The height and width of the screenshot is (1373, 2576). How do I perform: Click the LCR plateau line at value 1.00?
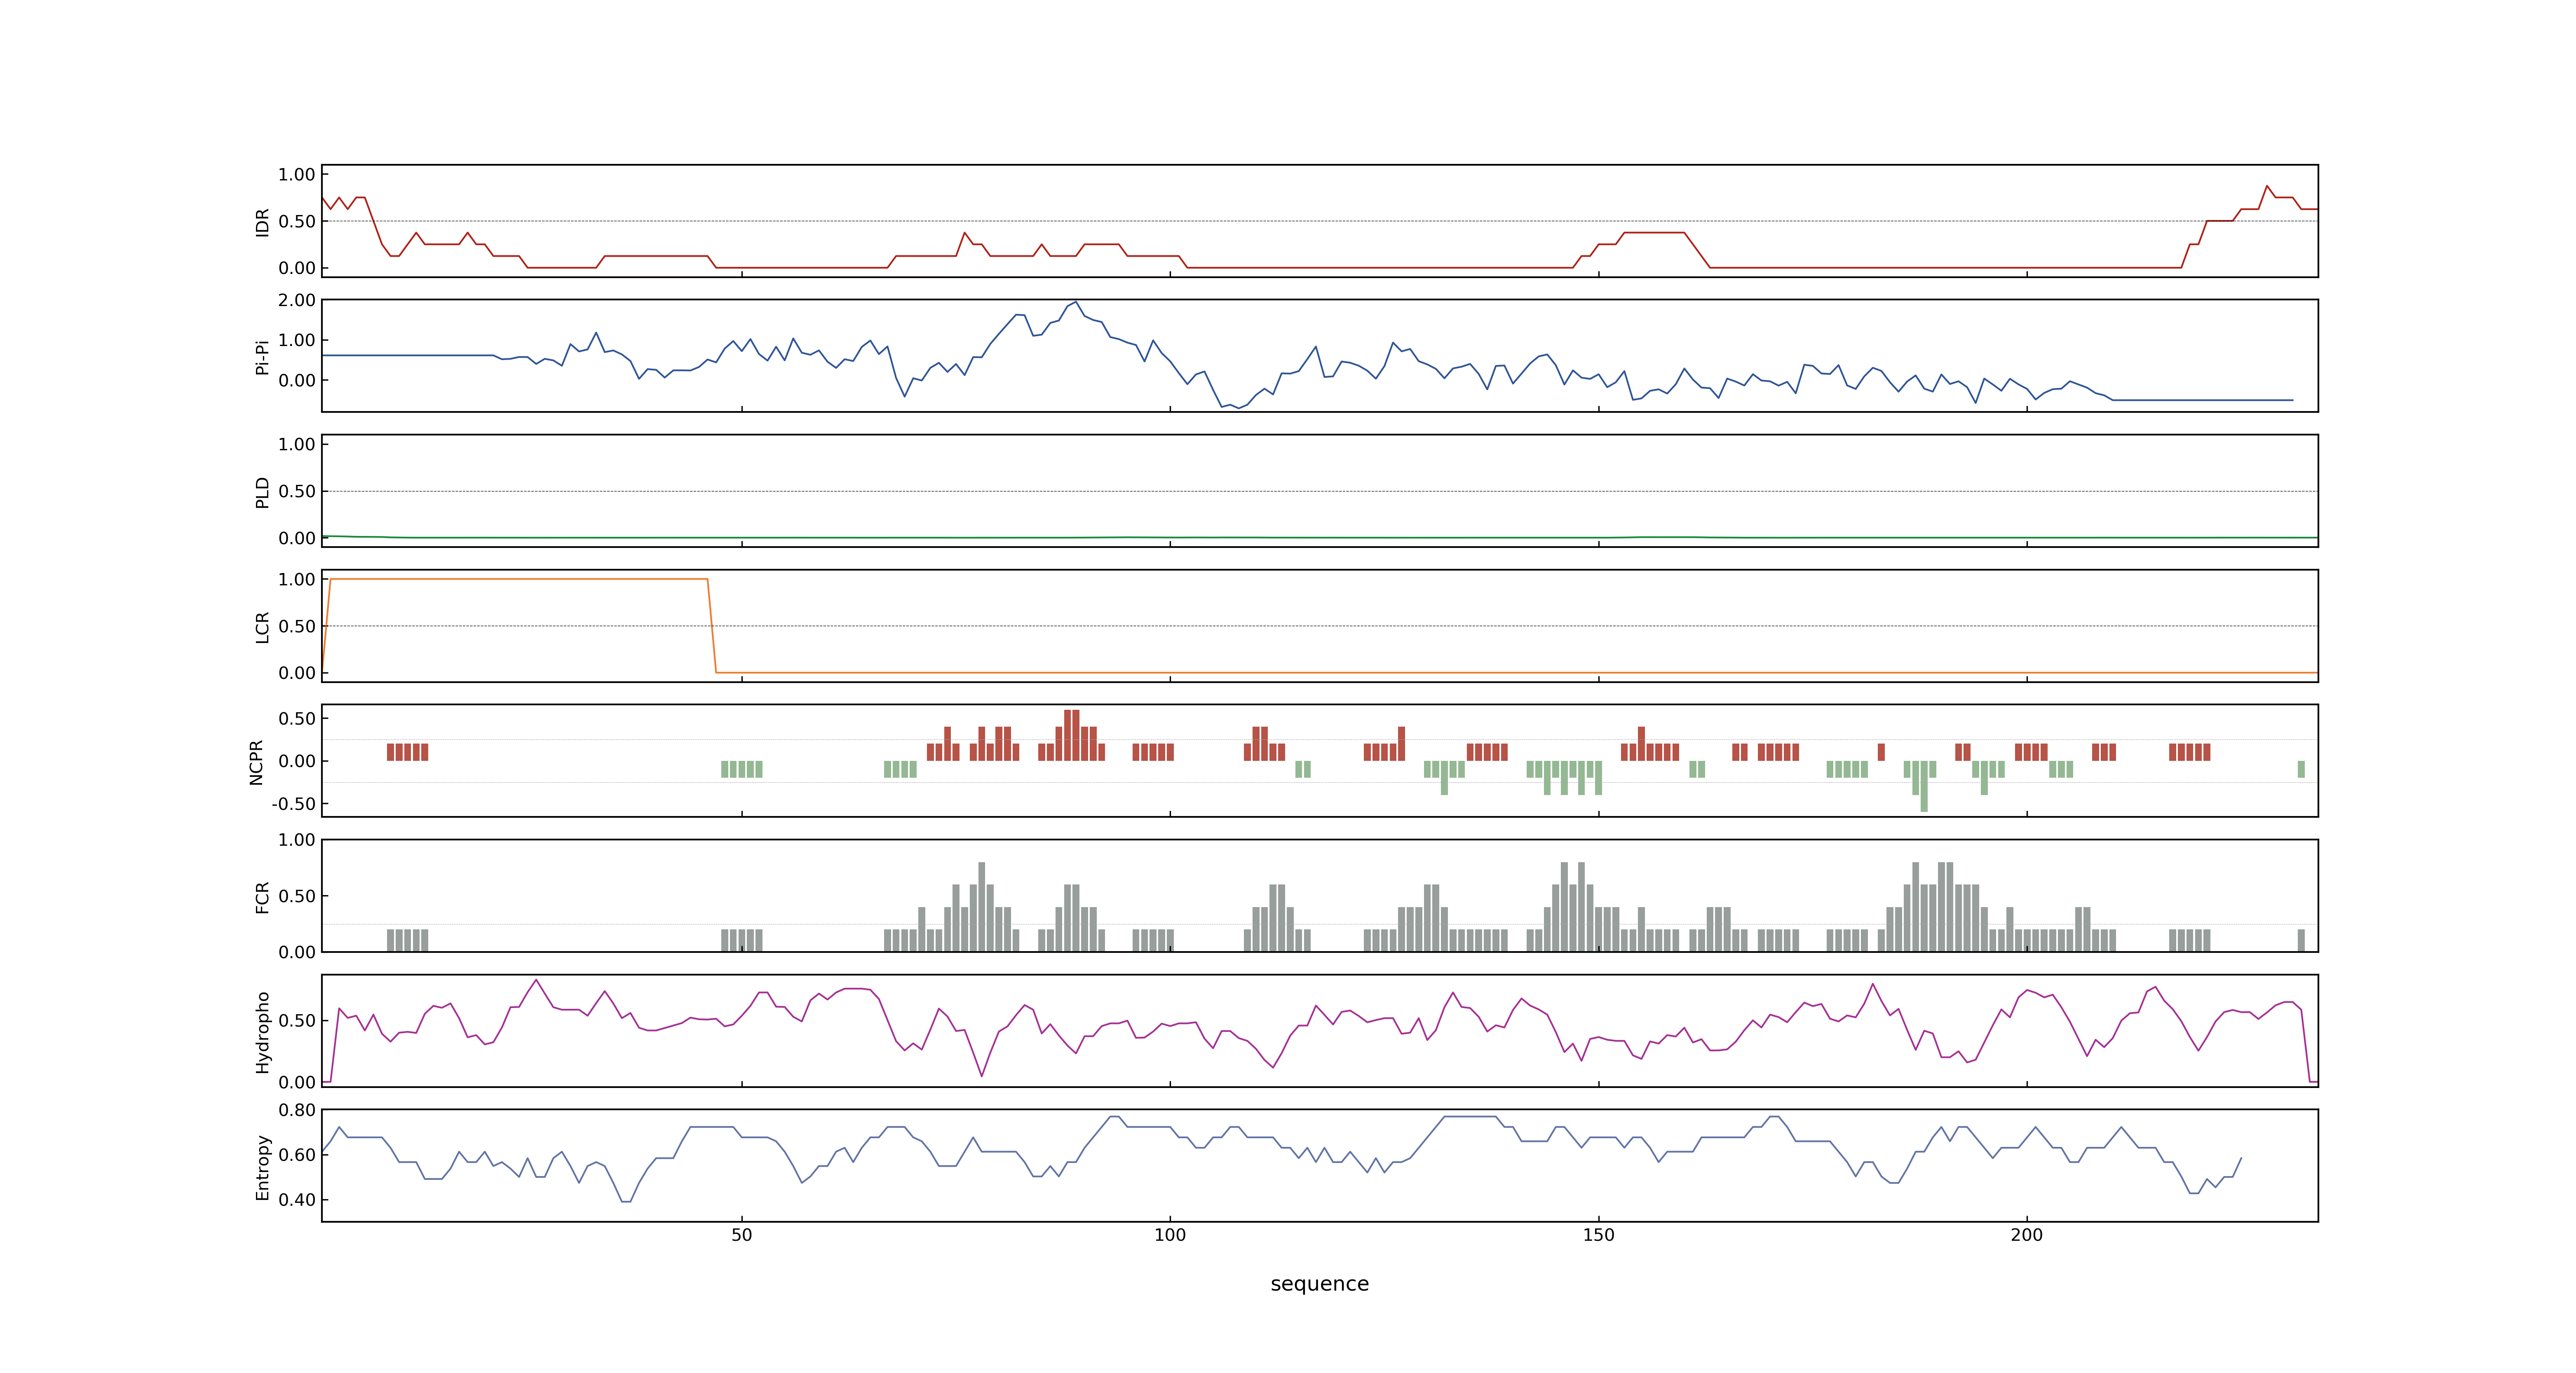[x=518, y=579]
